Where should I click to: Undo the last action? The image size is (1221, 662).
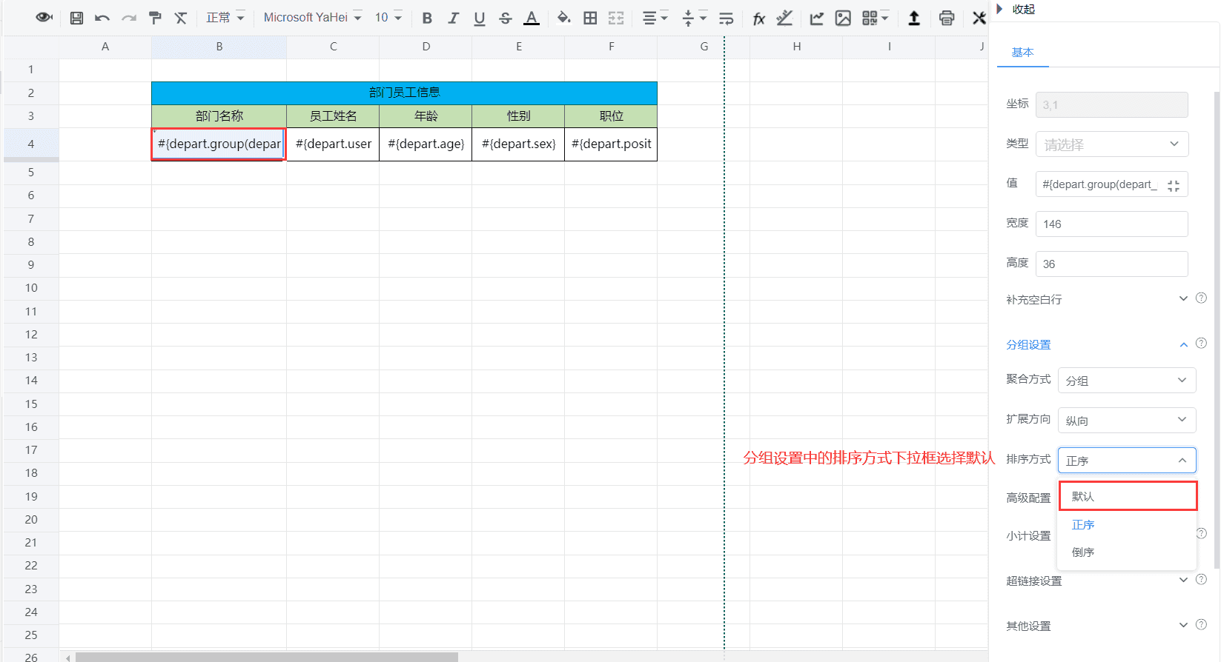pos(102,18)
